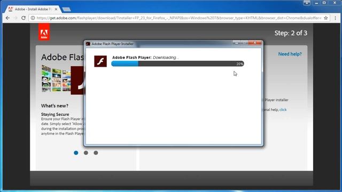Close the Chrome browser window

335,3
